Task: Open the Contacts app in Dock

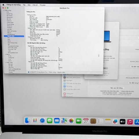Action: coord(93,121)
